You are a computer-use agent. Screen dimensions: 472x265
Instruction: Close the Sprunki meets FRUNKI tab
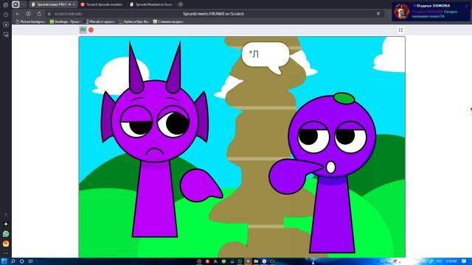pos(74,4)
